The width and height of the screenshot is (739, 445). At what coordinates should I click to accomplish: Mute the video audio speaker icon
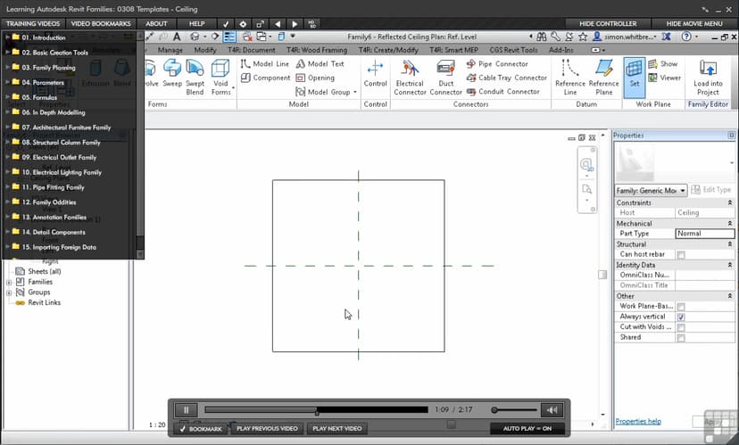[x=552, y=410]
